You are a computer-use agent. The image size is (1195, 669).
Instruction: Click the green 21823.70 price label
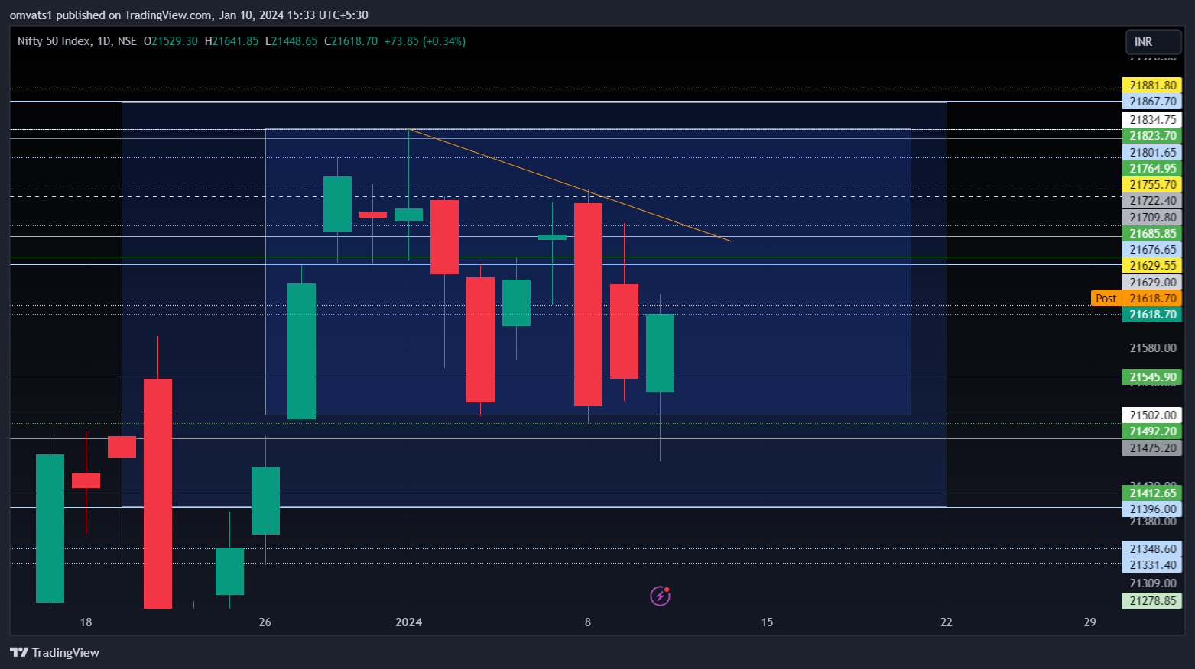point(1152,136)
